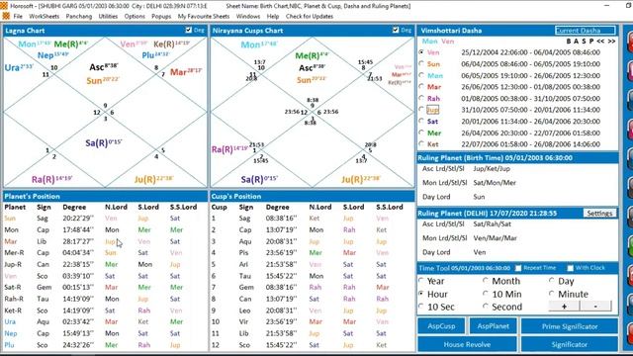Viewport: 633px width, 356px height.
Task: Select the Ven dasha radio button
Action: 421,52
